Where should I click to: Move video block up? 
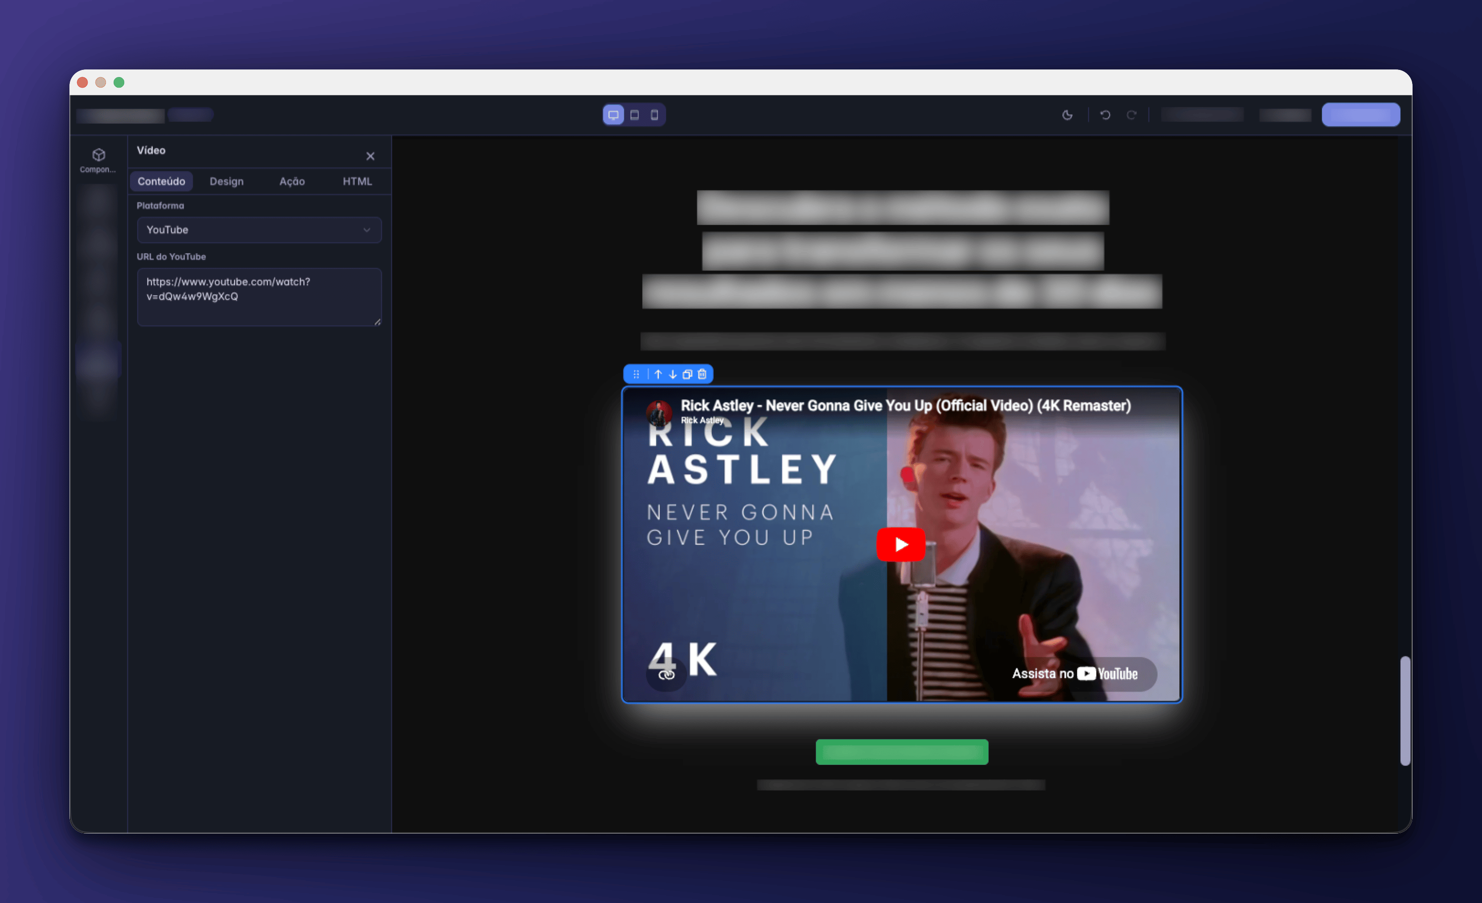(658, 374)
